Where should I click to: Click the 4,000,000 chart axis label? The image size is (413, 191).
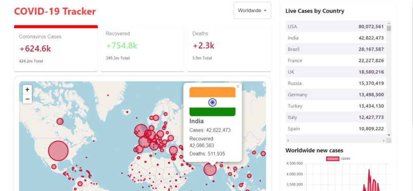coord(294,174)
